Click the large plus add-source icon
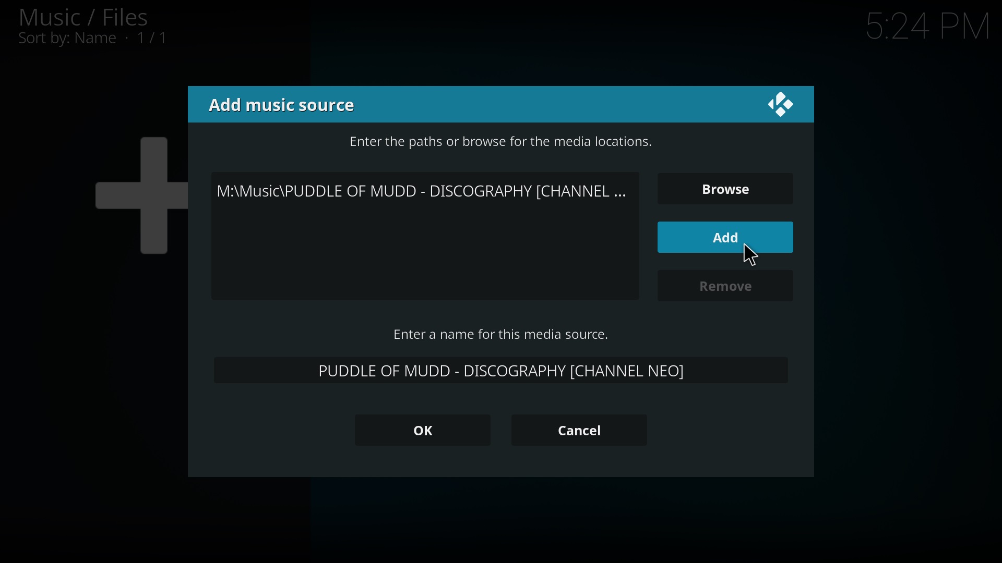Viewport: 1002px width, 563px height. coord(142,195)
